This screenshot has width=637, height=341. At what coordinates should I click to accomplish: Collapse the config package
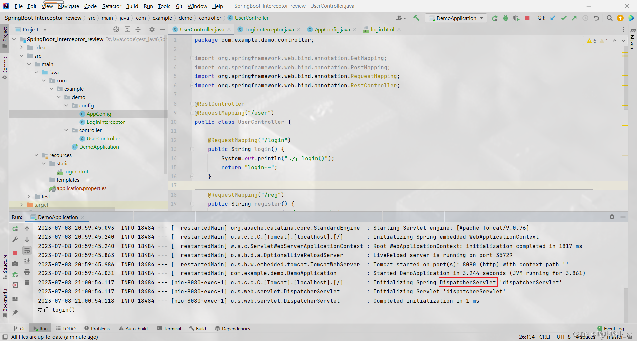tap(66, 105)
